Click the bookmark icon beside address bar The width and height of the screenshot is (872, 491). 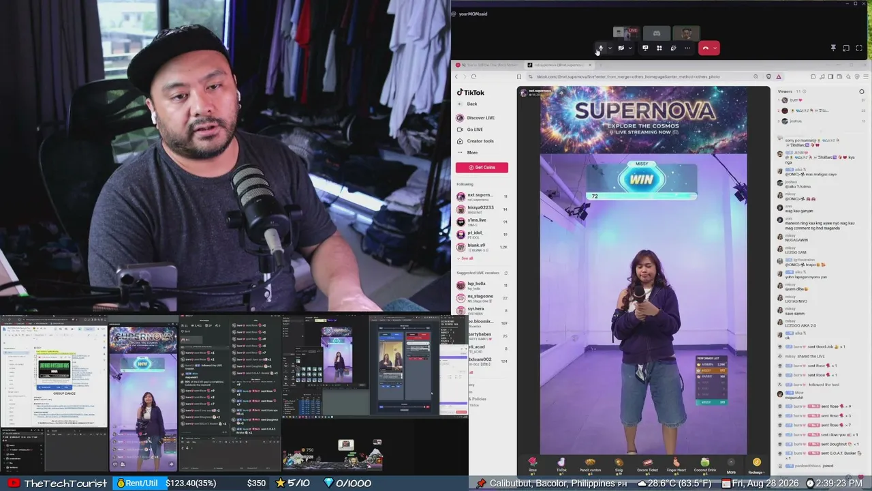point(519,76)
